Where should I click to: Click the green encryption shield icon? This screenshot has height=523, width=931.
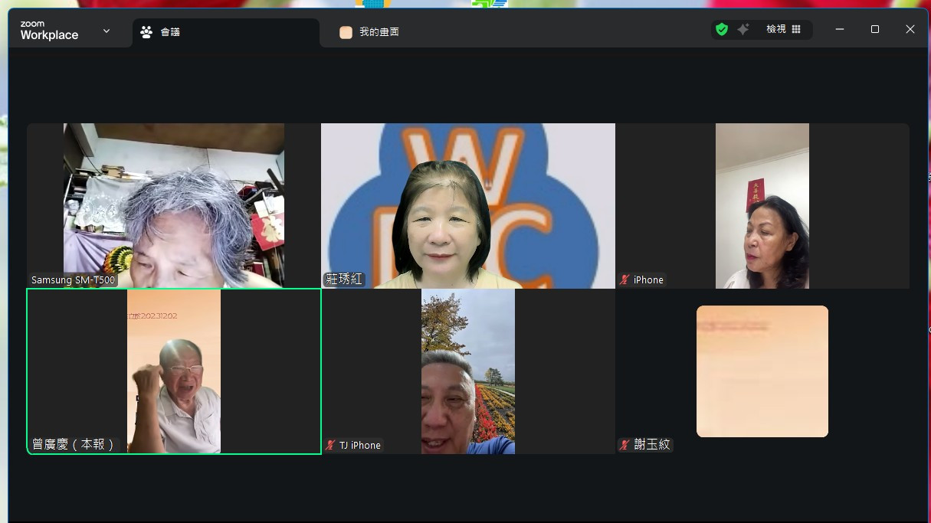[722, 29]
